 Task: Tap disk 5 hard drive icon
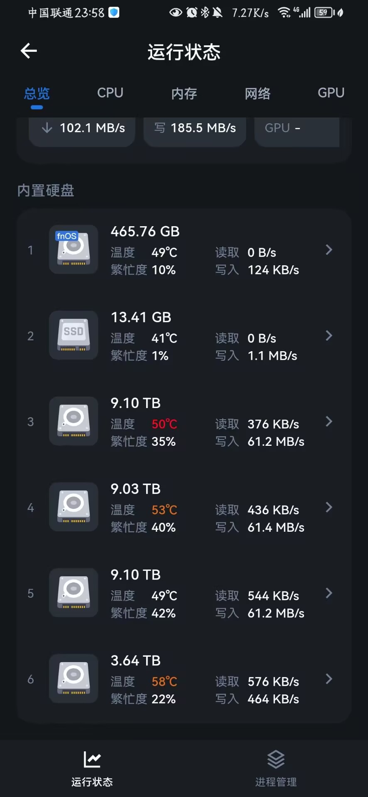[74, 593]
